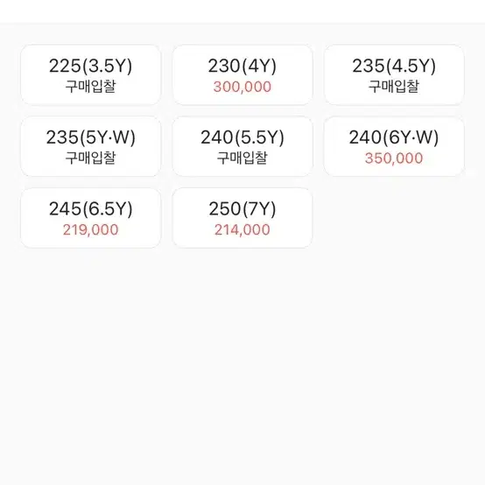Open the 4Y size listing
The width and height of the screenshot is (485, 485).
coord(242,75)
